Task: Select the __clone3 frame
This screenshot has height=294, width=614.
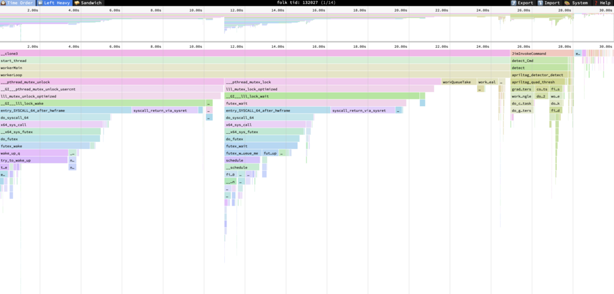Action: click(255, 53)
